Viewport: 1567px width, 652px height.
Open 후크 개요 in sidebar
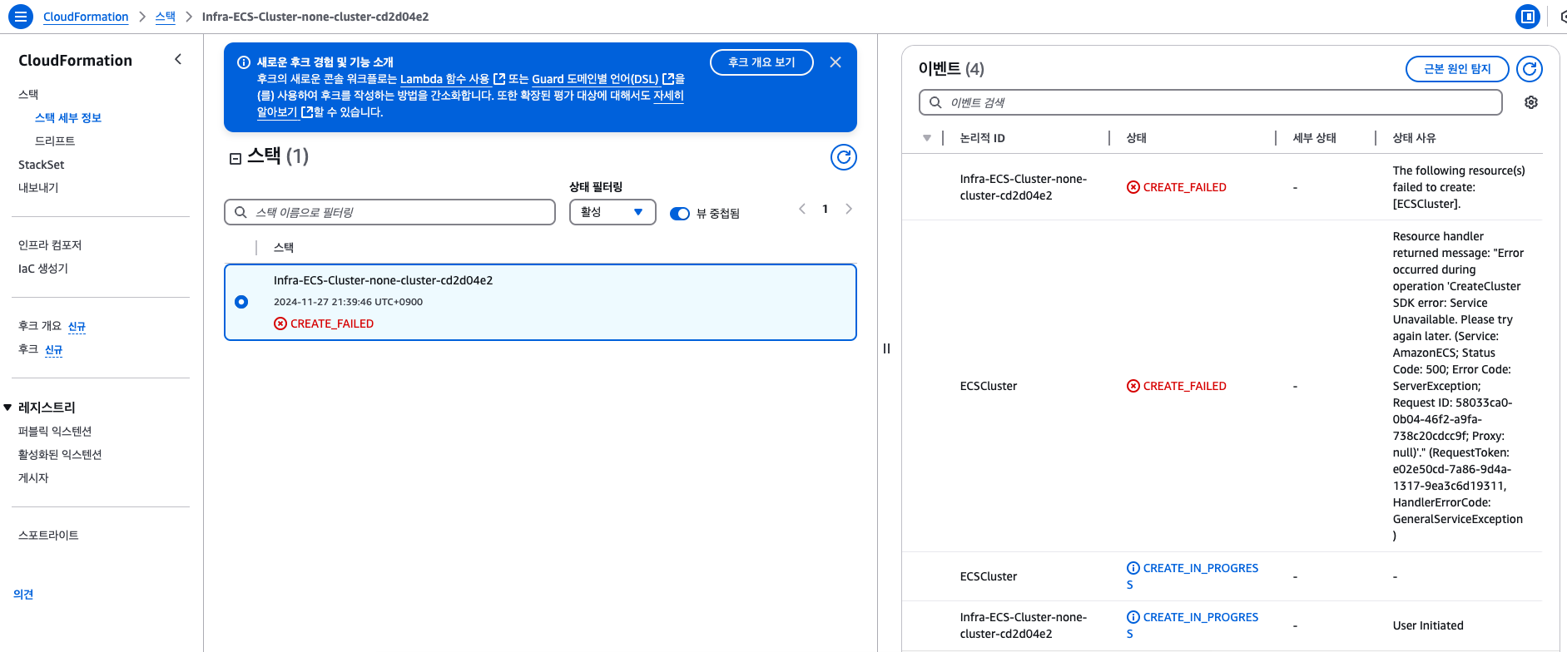(40, 326)
